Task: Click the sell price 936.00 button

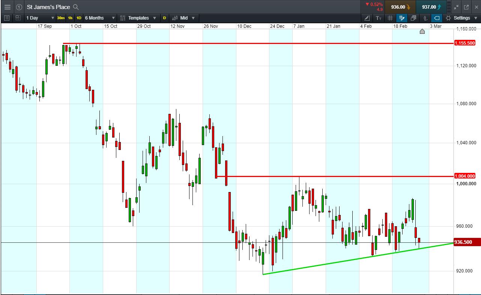Action: [x=400, y=7]
